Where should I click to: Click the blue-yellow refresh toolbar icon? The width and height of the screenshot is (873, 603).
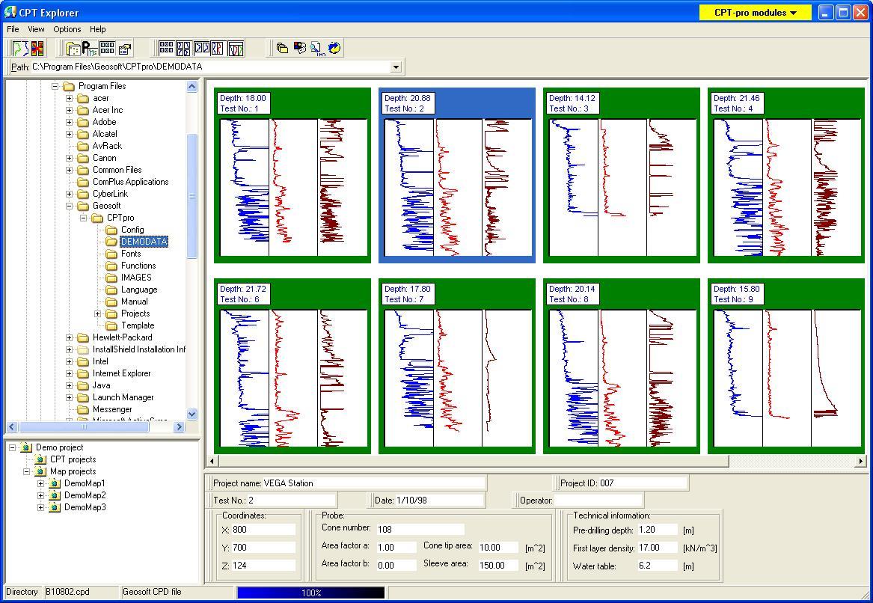(x=334, y=49)
